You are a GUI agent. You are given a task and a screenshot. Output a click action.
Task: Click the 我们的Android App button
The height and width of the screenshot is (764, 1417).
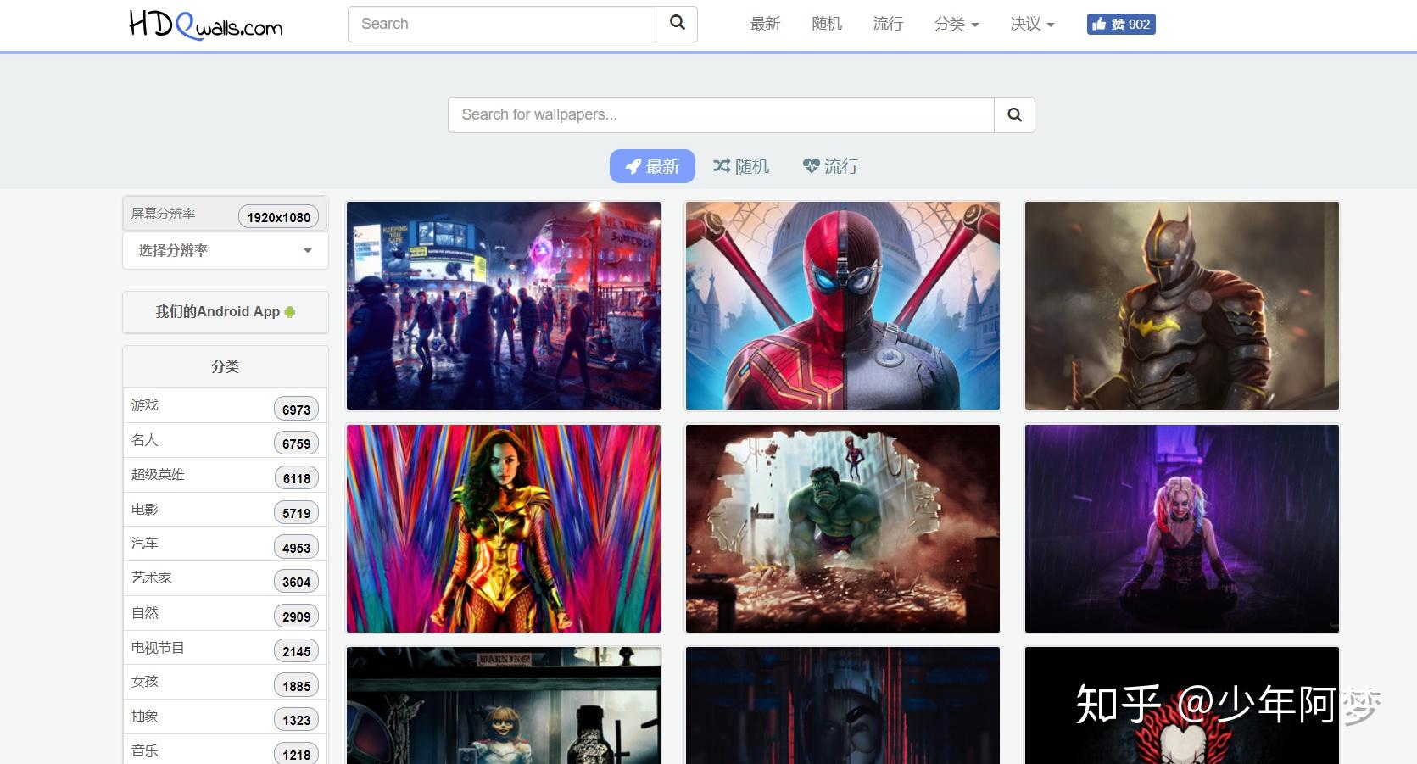coord(226,311)
